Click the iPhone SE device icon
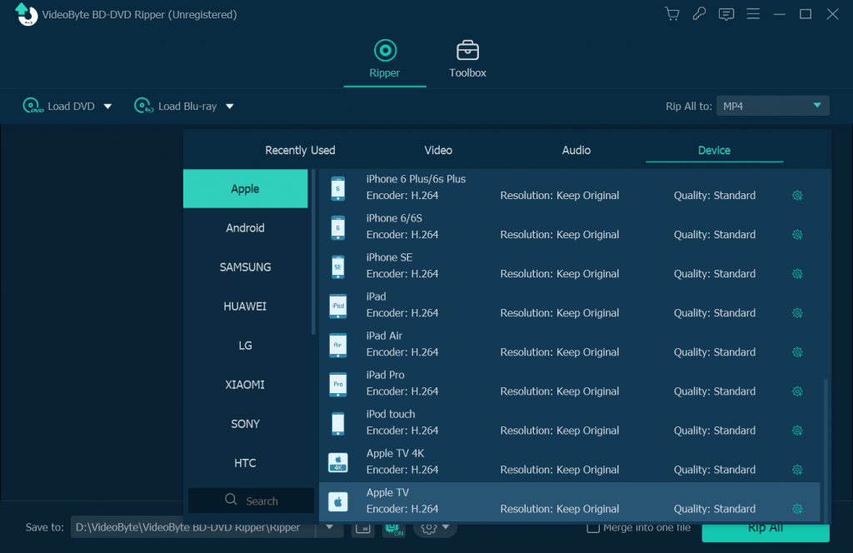Image resolution: width=853 pixels, height=553 pixels. click(338, 267)
